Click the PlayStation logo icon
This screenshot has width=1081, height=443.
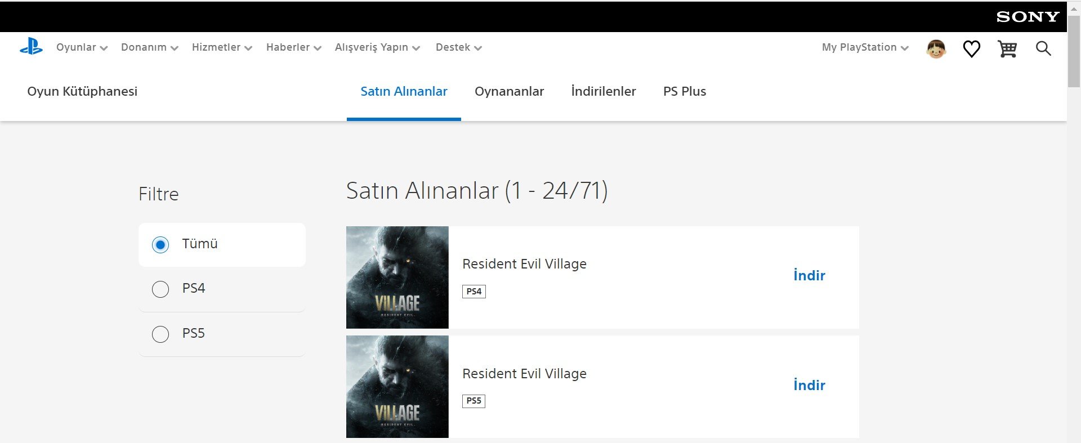point(31,47)
